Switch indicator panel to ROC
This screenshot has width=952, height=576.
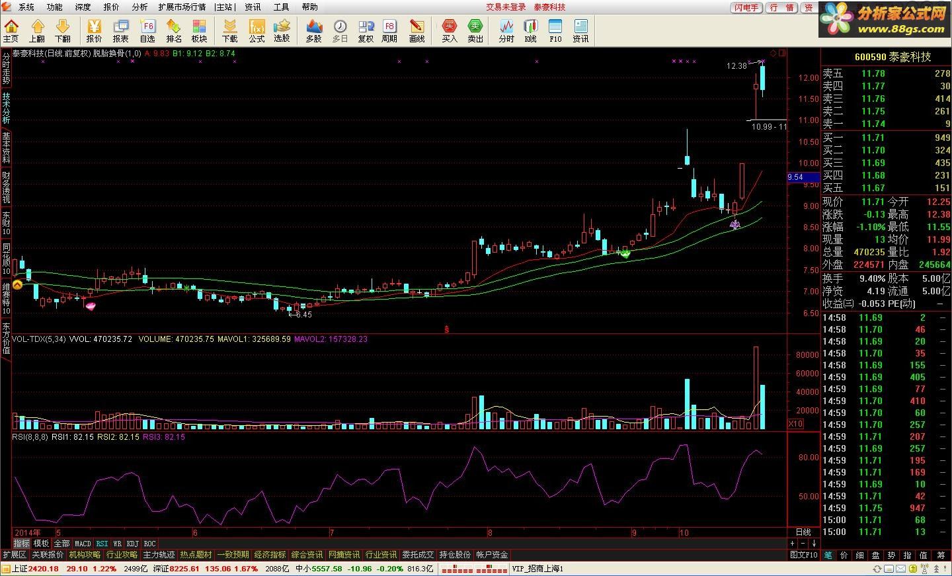(150, 544)
